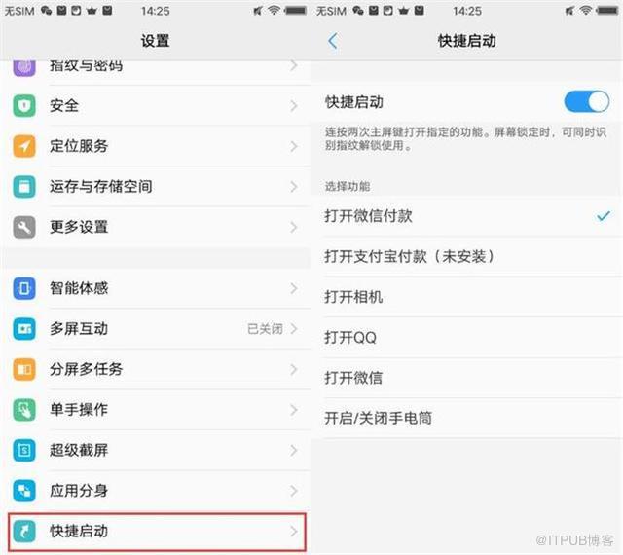Screen dimensions: 623x555
Task: Tap the orange 定位服务 location arrow icon
Action: [x=24, y=146]
